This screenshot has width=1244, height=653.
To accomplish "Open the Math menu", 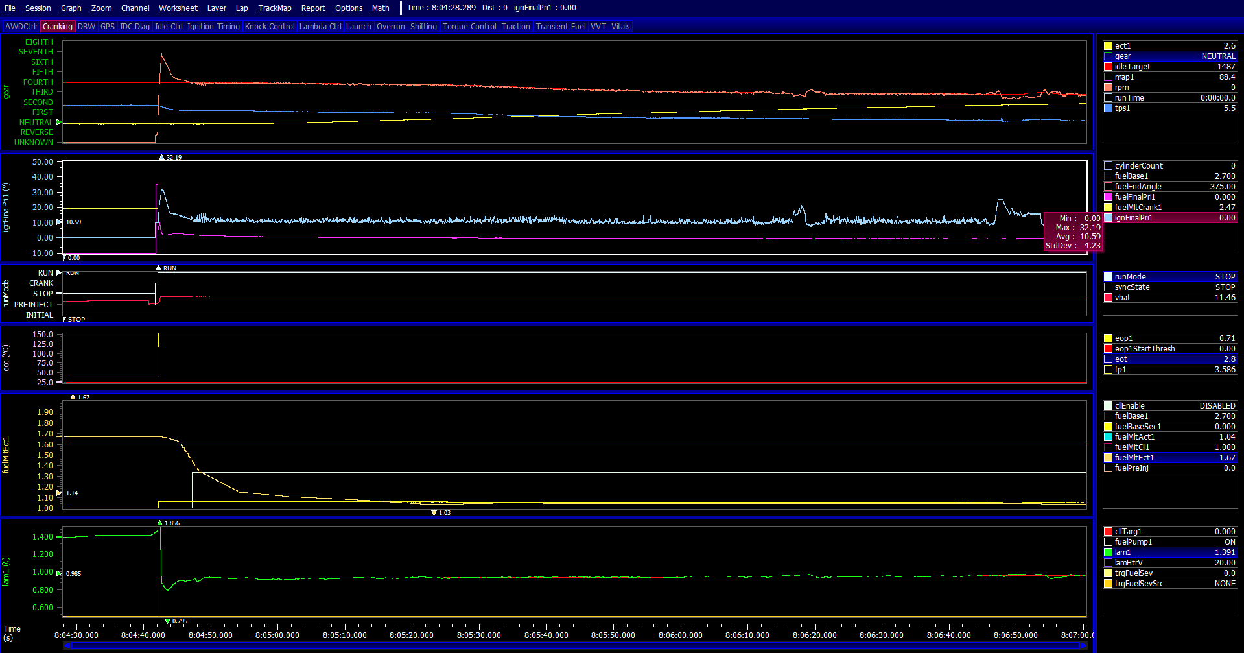I will (381, 8).
